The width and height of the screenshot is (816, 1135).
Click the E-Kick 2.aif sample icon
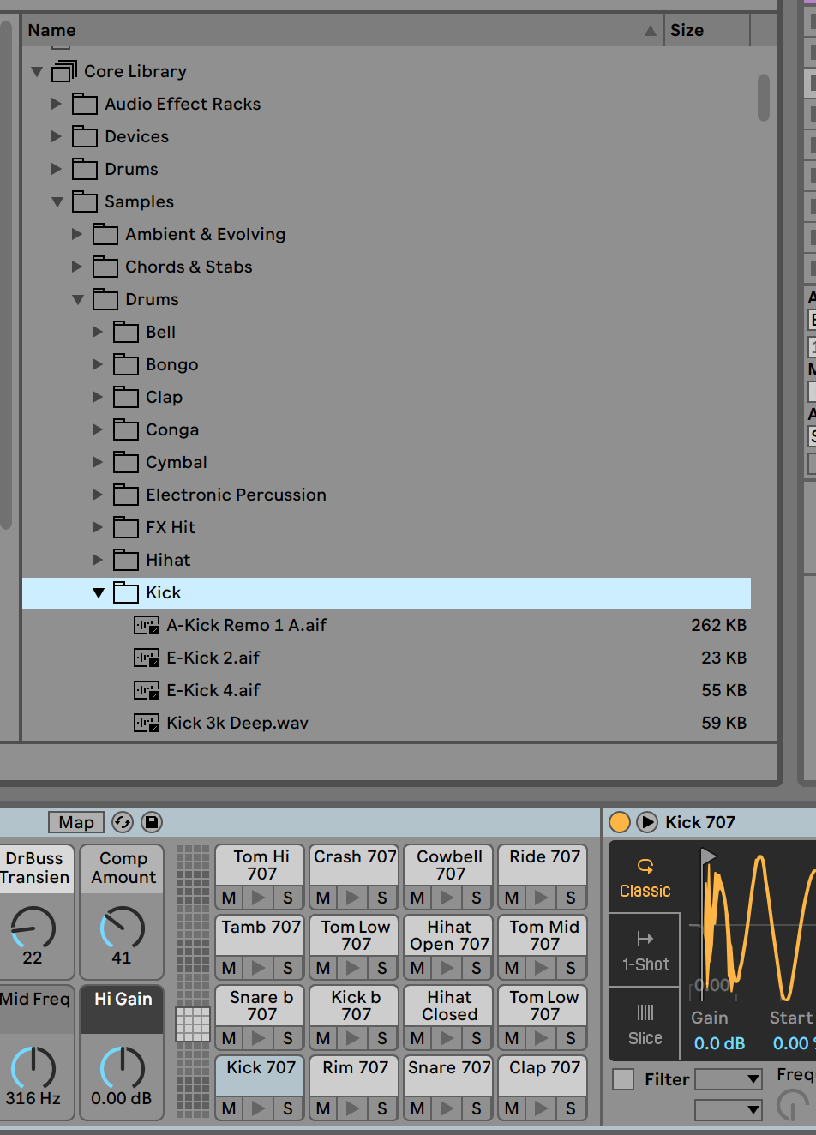click(x=147, y=658)
